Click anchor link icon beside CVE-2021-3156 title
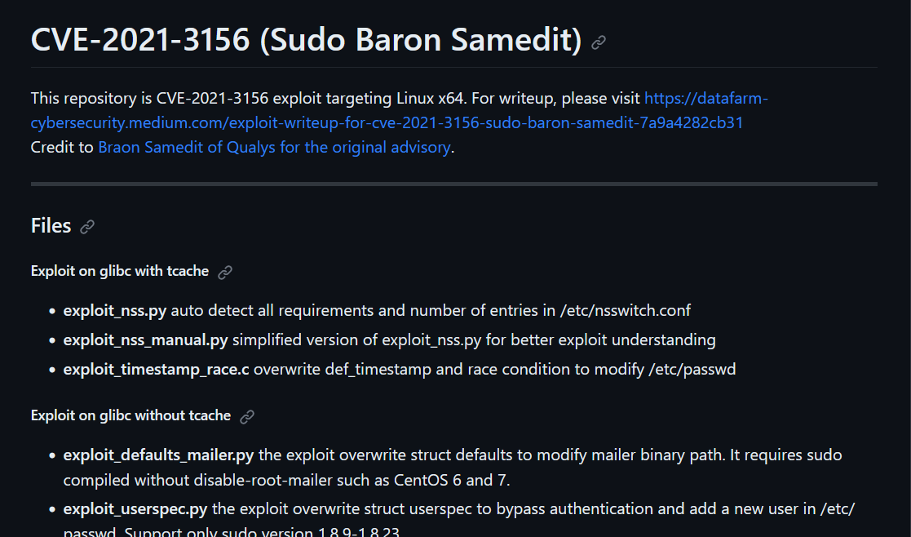The height and width of the screenshot is (537, 911). (599, 42)
